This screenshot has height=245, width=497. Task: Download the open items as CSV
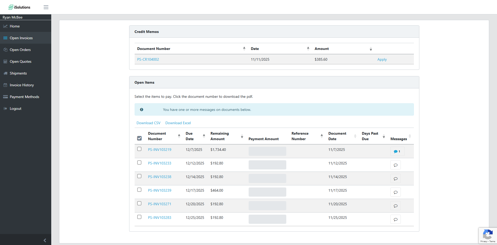[148, 123]
